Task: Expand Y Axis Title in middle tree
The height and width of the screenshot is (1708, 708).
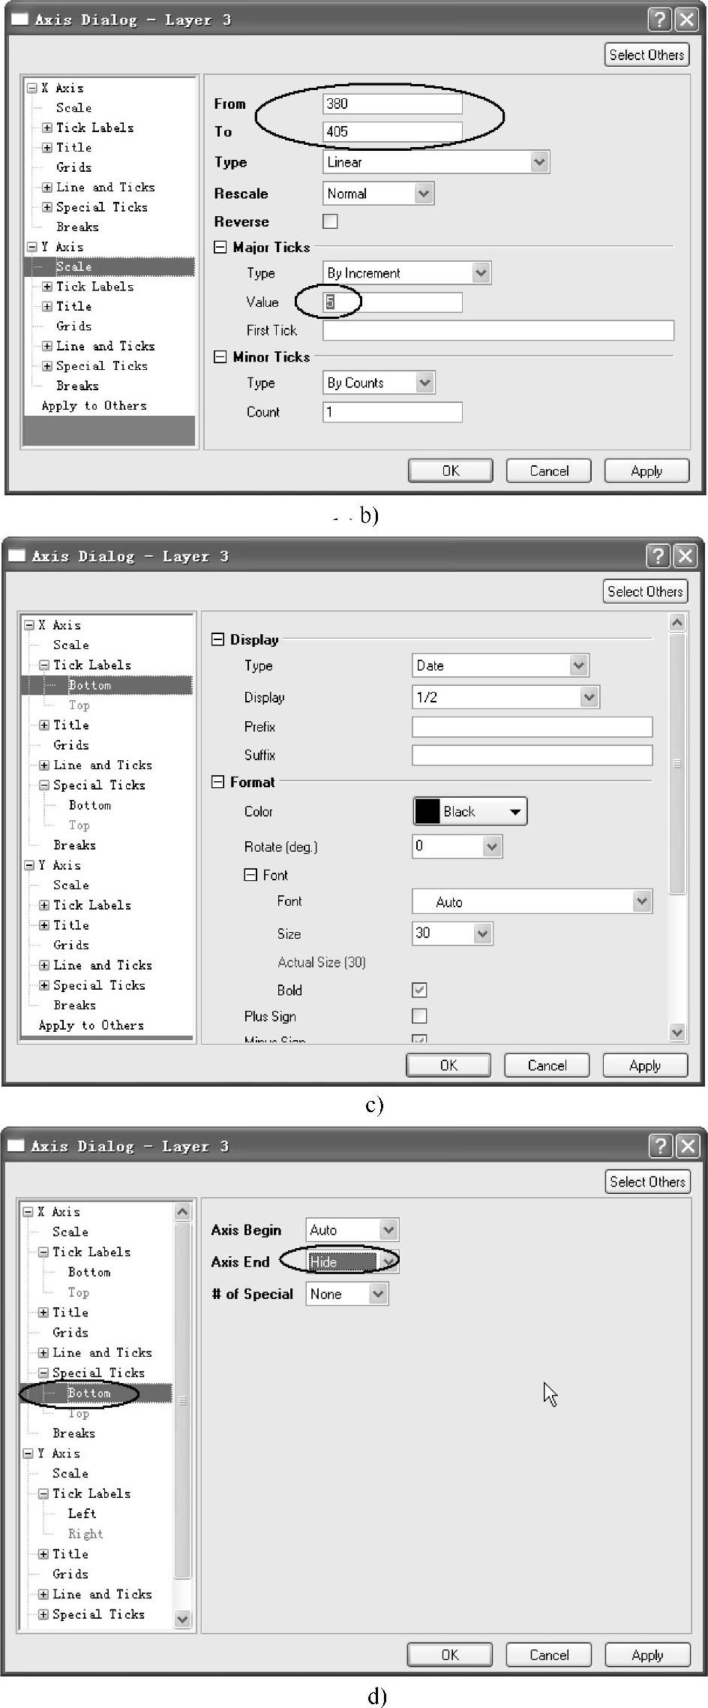Action: click(43, 925)
